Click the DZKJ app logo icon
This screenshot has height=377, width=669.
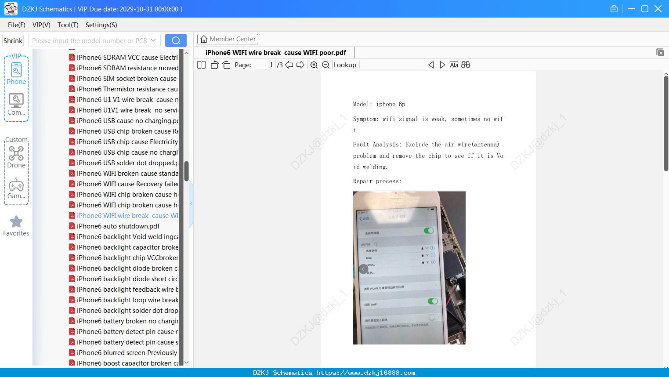(x=11, y=9)
